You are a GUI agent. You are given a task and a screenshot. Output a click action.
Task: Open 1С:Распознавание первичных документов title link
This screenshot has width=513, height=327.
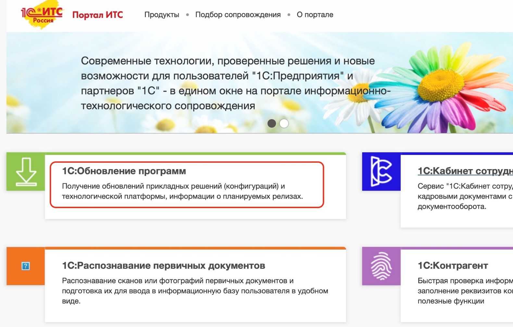coord(164,266)
